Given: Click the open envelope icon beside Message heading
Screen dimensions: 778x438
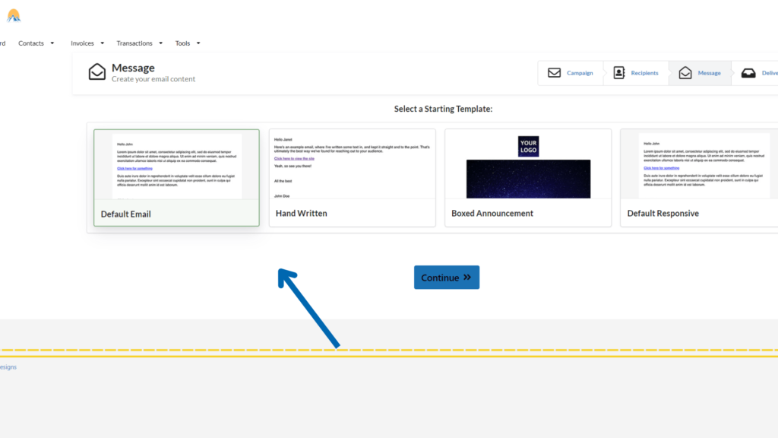Looking at the screenshot, I should click(x=97, y=72).
